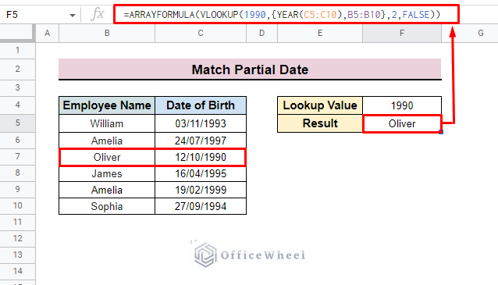Click the 'Date of Birth' header cell
Screen dimensions: 498x285
pos(201,105)
